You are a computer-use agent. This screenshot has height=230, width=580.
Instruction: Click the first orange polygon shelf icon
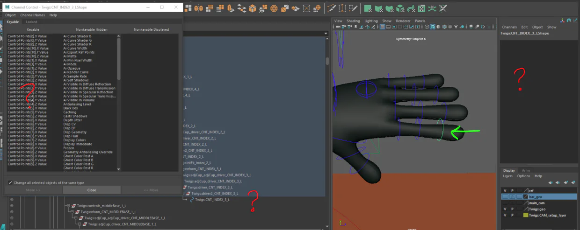pos(187,8)
